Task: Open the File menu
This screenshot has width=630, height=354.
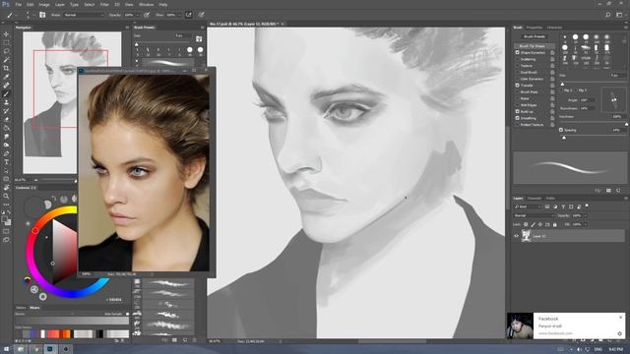Action: tap(18, 4)
